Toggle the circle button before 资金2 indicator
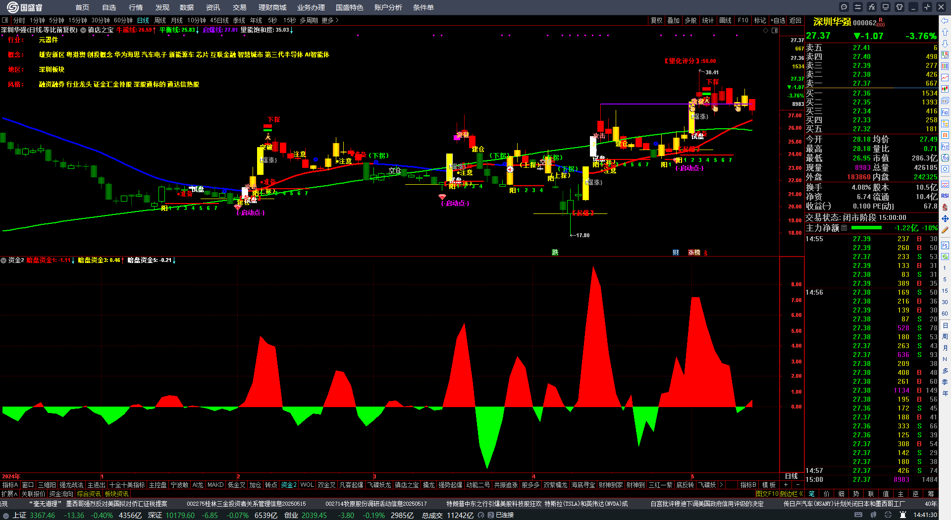Image resolution: width=951 pixels, height=520 pixels. [x=3, y=260]
